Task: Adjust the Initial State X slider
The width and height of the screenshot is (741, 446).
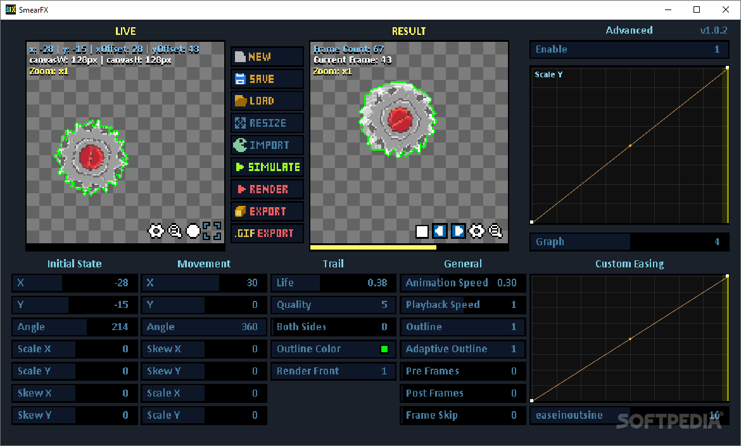Action: [75, 283]
